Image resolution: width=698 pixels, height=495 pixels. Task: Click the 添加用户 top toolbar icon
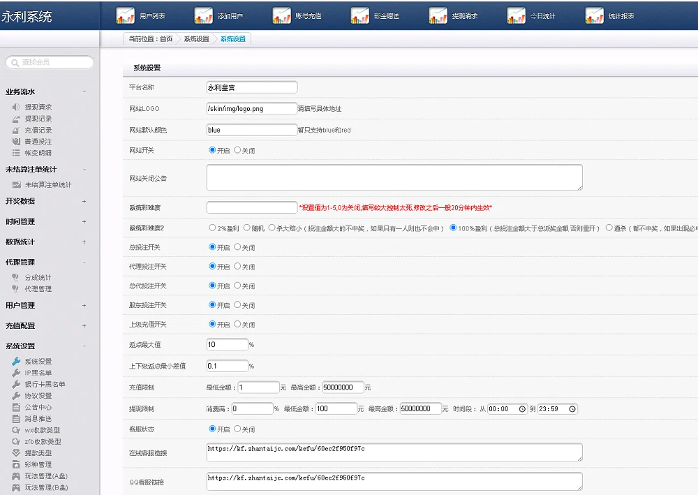(203, 15)
